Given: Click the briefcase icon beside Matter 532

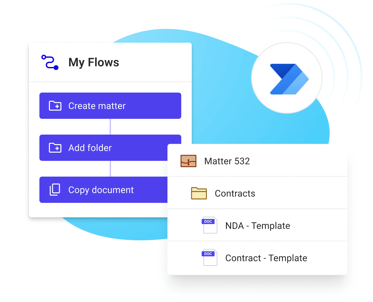Looking at the screenshot, I should coord(188,161).
